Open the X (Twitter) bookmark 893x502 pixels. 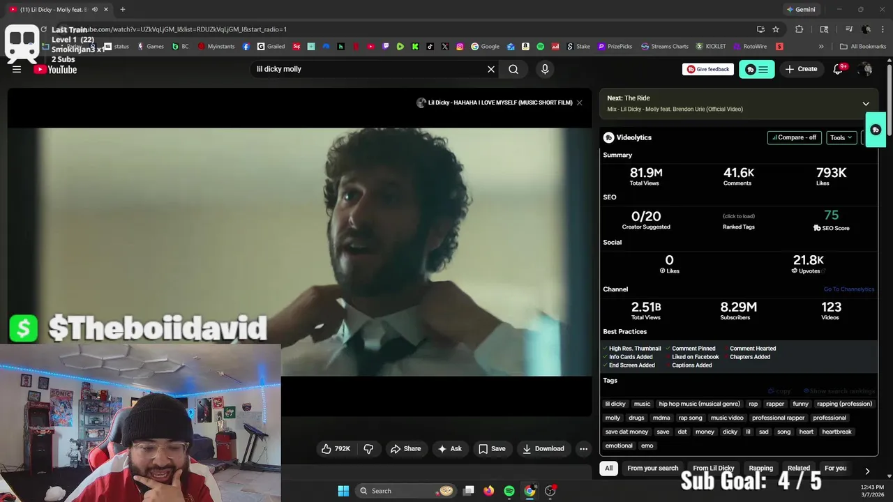445,47
